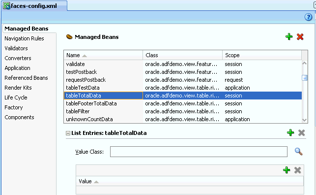This screenshot has height=195, width=316.
Task: Click the class cell of the testPostback row
Action: click(x=183, y=72)
